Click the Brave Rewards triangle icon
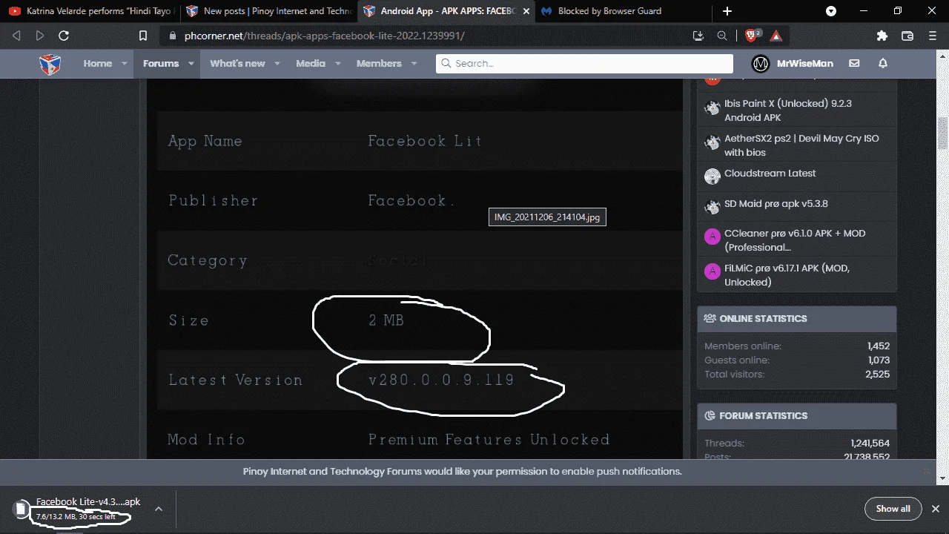949x534 pixels. pyautogui.click(x=776, y=36)
